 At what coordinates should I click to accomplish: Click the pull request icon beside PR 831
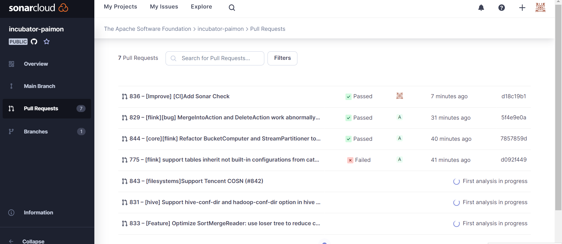point(125,202)
